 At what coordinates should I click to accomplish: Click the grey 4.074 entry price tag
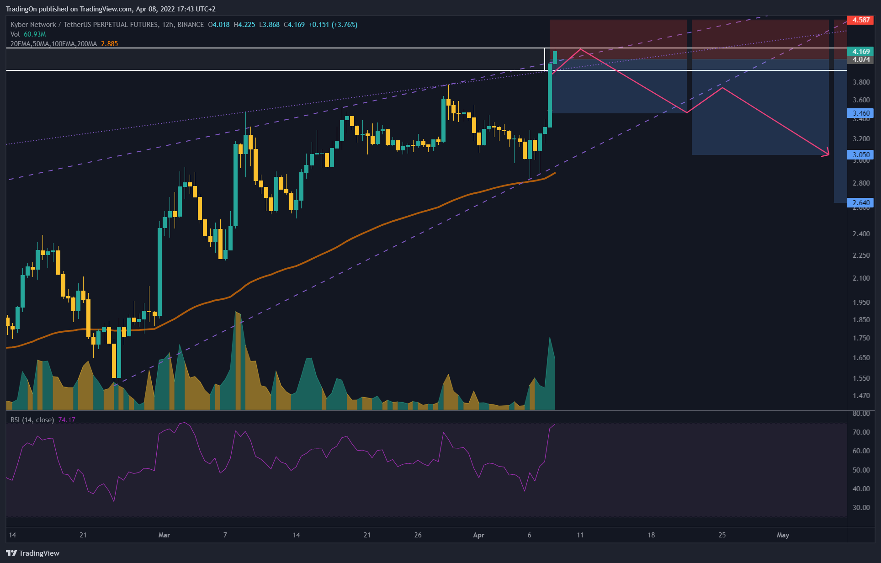tap(860, 59)
